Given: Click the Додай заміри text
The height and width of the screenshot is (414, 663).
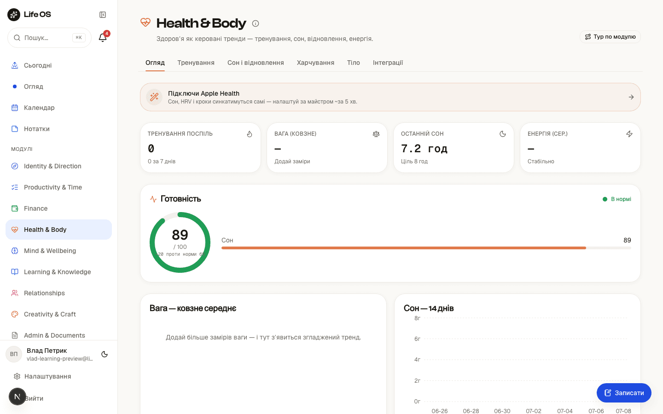Looking at the screenshot, I should point(292,161).
